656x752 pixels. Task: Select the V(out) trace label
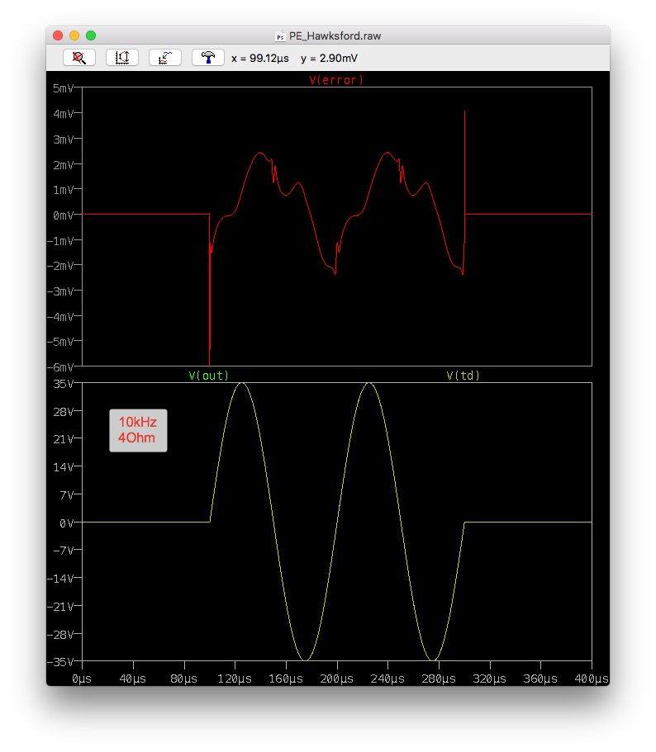[209, 376]
